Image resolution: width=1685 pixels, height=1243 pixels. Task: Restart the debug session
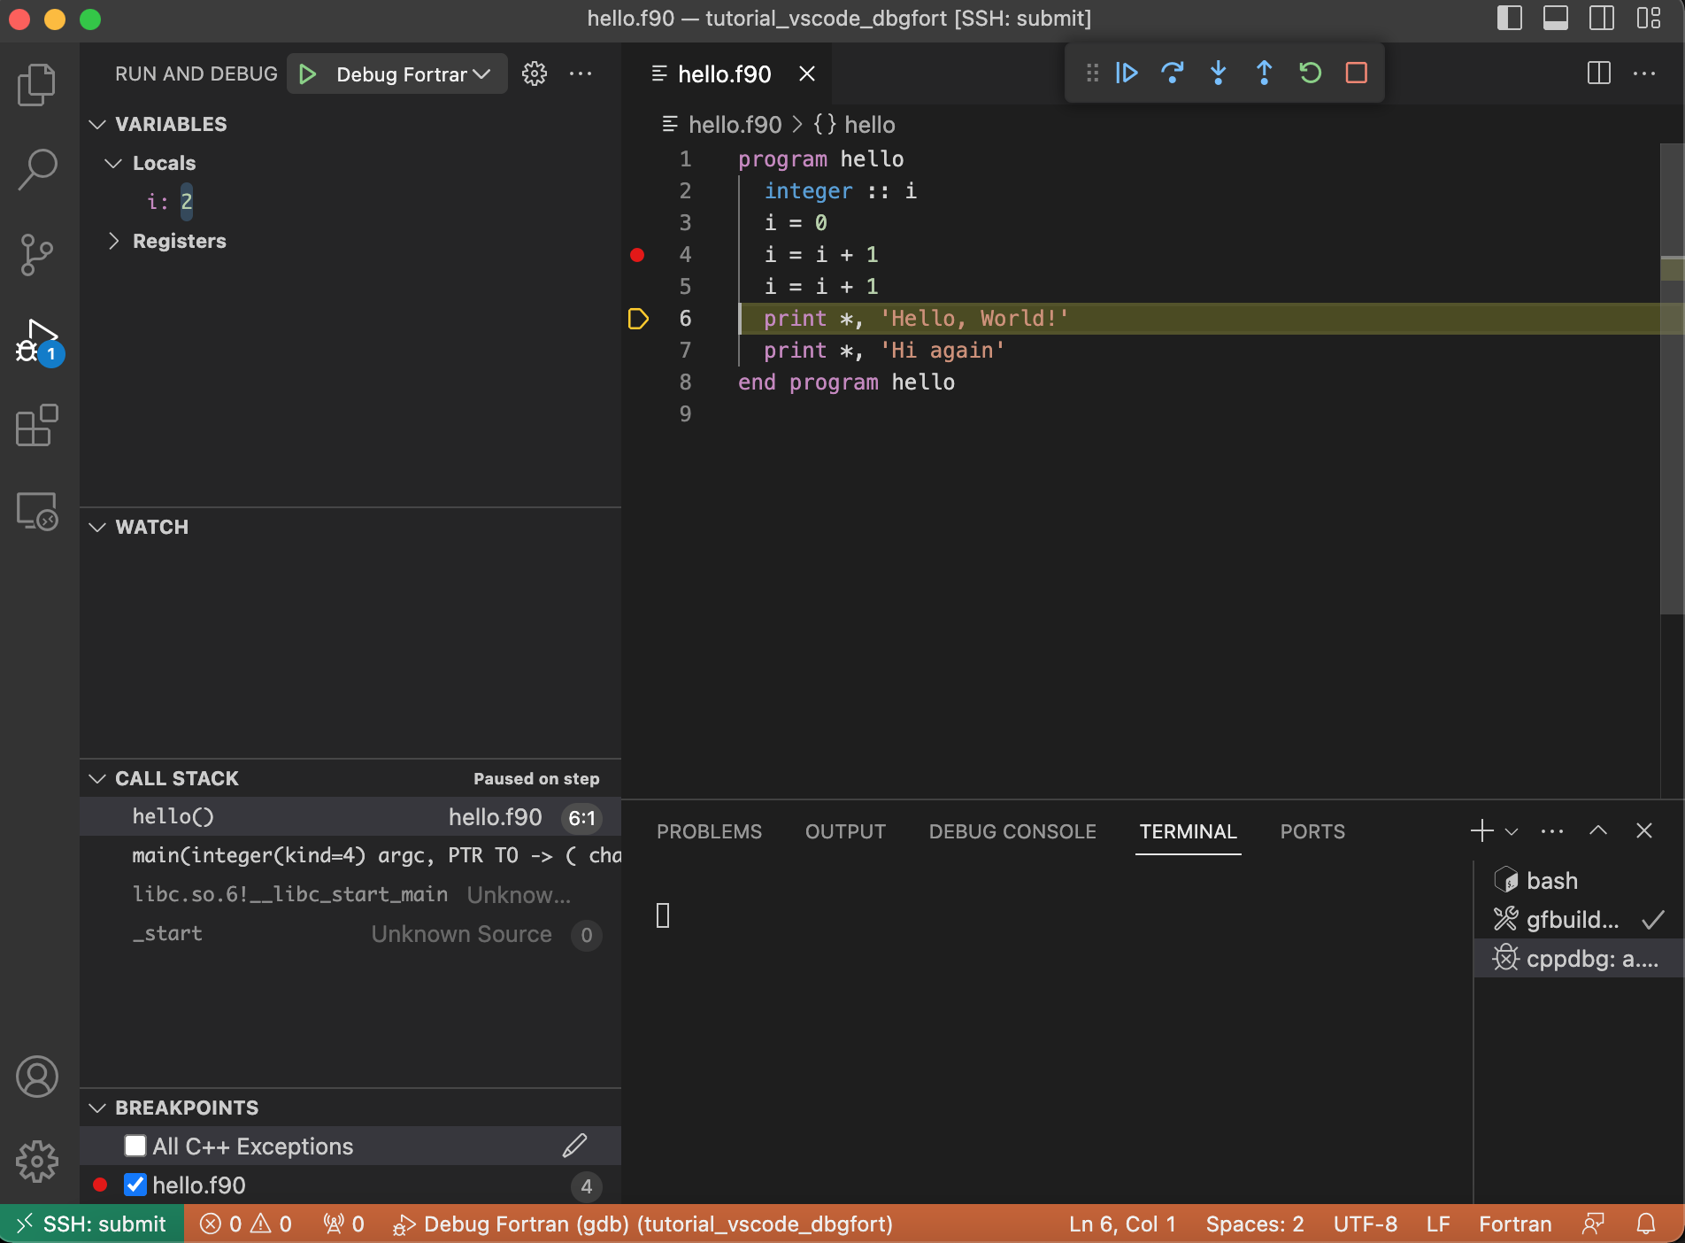point(1310,73)
